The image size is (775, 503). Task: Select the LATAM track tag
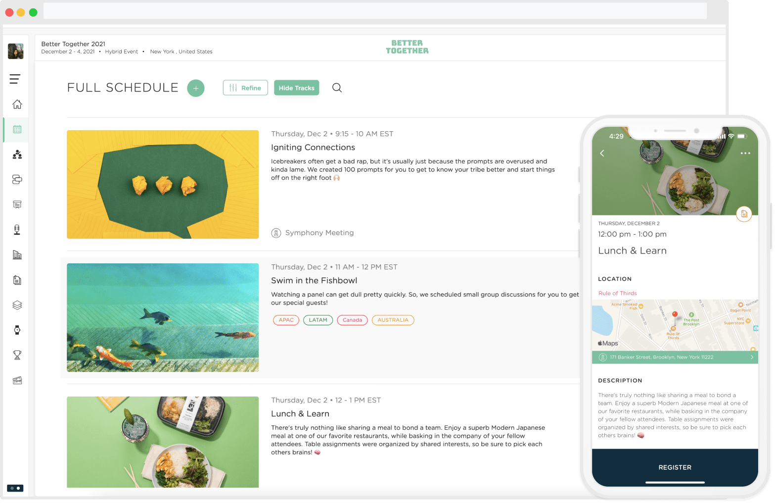click(x=318, y=320)
